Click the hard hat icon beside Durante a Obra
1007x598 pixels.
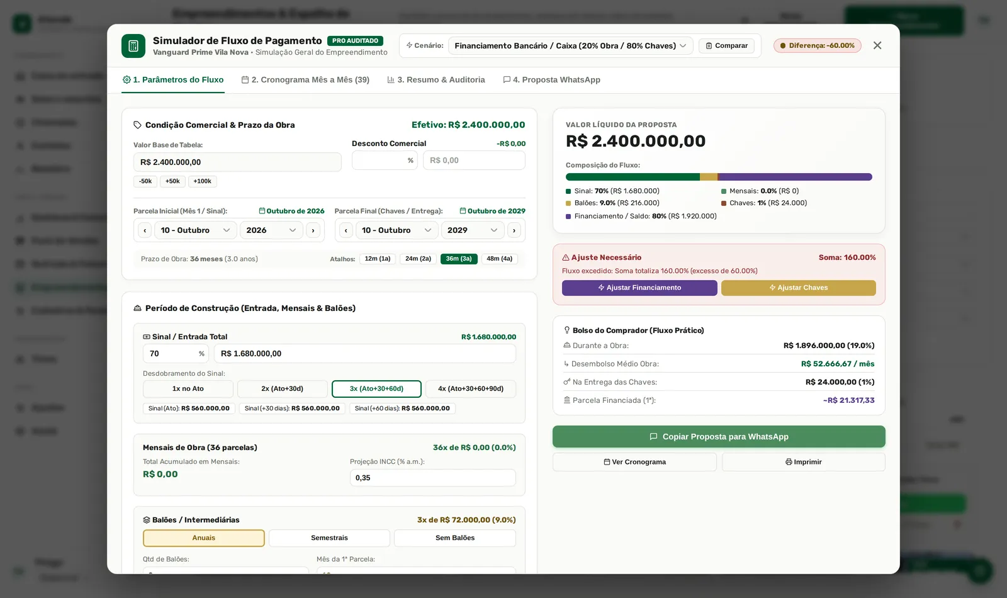[x=567, y=346]
